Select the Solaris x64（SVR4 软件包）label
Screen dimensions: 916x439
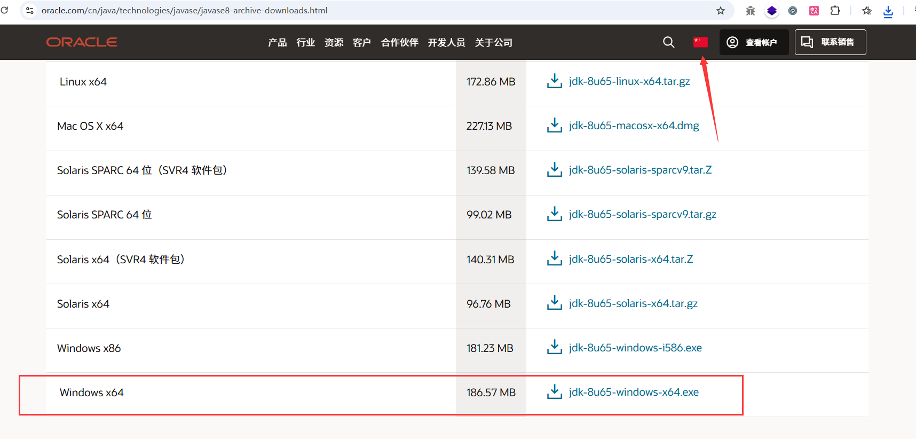pos(121,260)
